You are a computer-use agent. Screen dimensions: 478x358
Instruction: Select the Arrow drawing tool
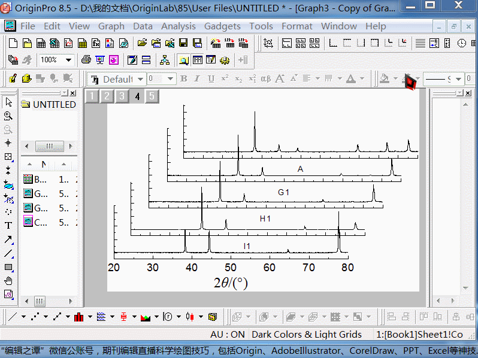(8, 239)
